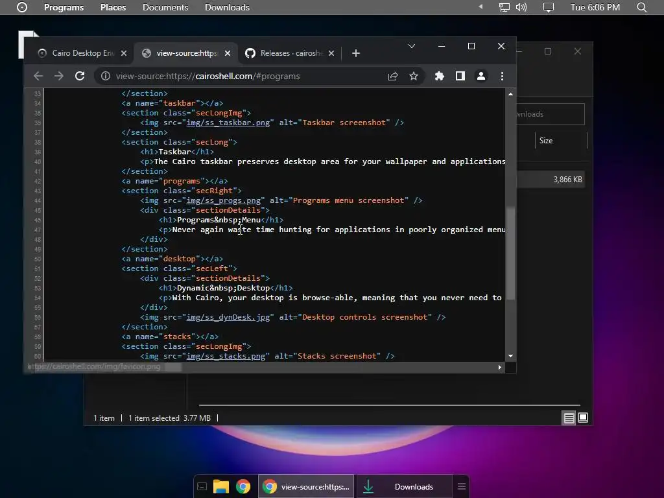This screenshot has height=498, width=664.
Task: Open taskbar desktop overlay icon
Action: (x=202, y=486)
